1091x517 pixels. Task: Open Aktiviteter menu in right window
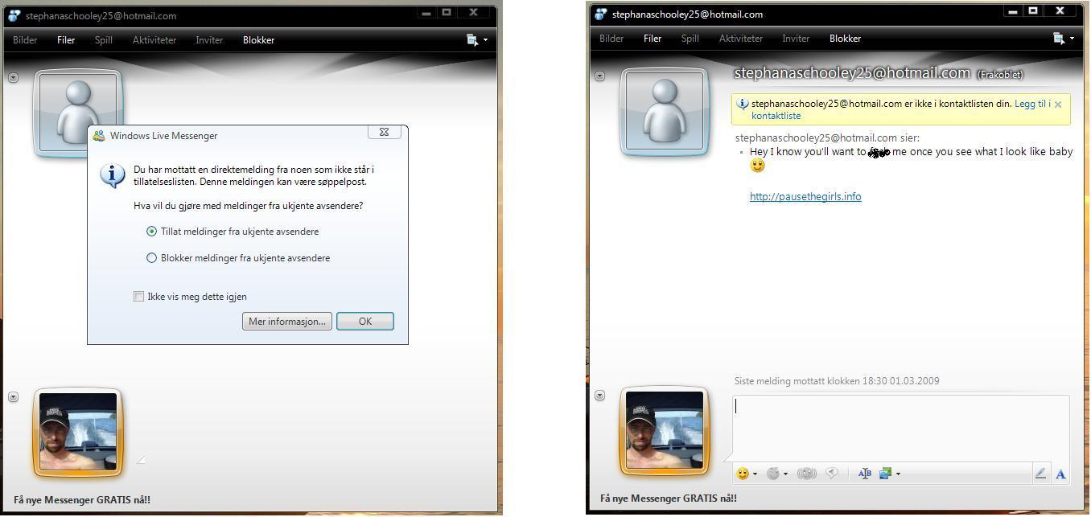[741, 39]
